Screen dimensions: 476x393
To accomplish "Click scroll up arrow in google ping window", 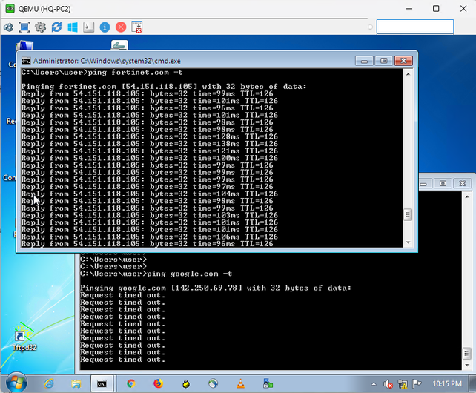I will (467, 197).
